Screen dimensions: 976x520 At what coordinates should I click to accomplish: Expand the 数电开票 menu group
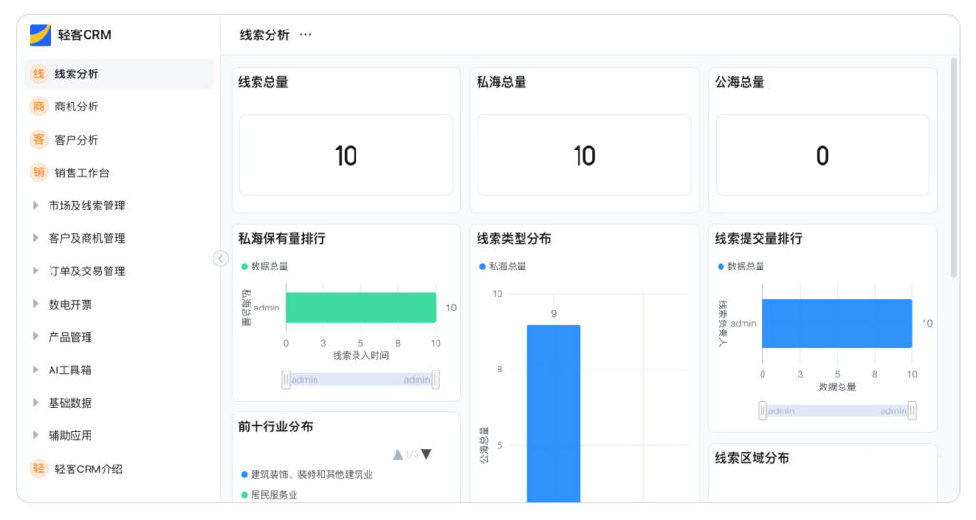pos(70,305)
